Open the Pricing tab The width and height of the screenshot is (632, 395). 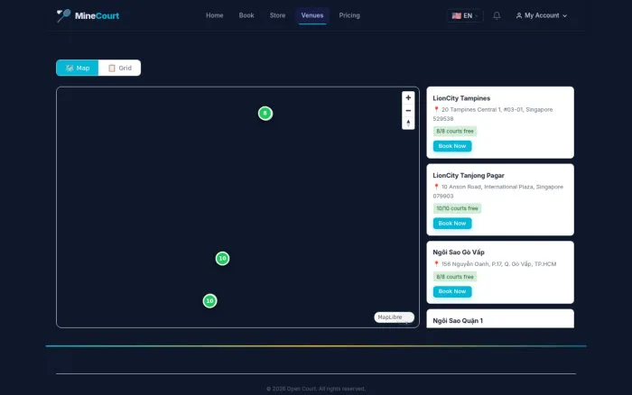coord(349,15)
